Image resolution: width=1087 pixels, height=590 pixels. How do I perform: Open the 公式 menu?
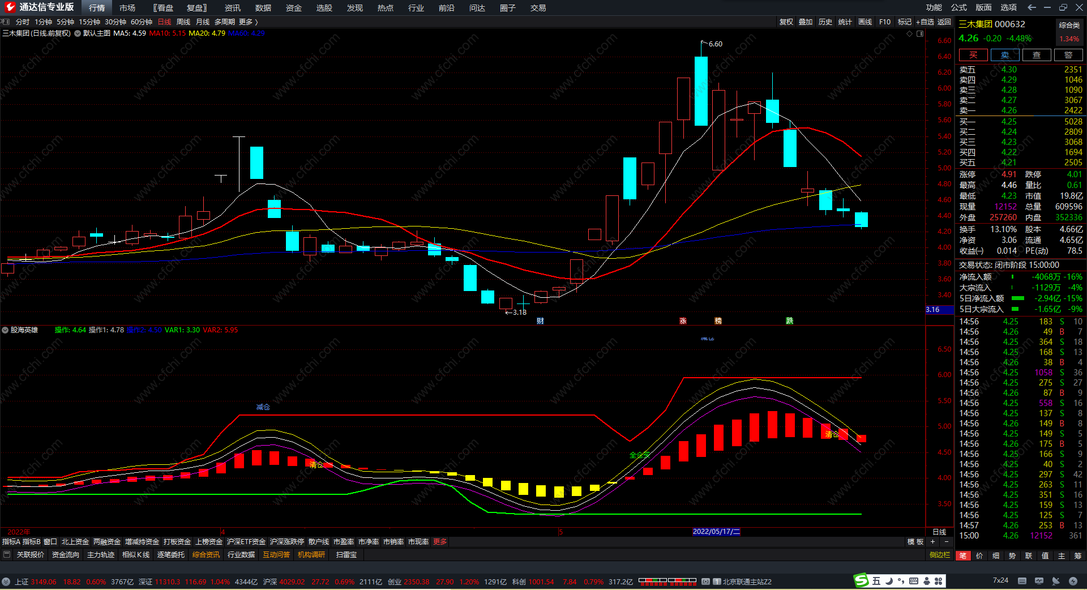tap(959, 7)
